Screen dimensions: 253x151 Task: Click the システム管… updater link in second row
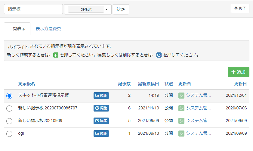click(x=199, y=108)
